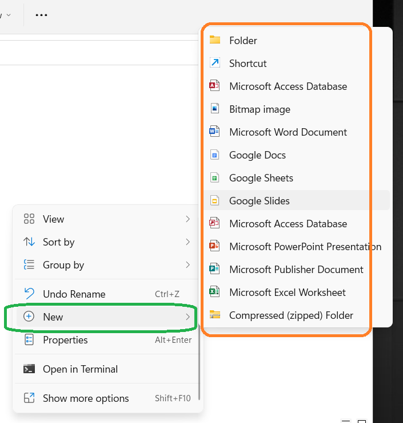Select Open in Terminal

click(x=107, y=369)
